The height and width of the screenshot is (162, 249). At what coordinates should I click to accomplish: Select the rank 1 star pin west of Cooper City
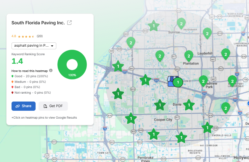coord(131,118)
